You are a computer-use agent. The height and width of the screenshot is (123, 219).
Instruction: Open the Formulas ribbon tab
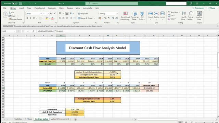52,8
